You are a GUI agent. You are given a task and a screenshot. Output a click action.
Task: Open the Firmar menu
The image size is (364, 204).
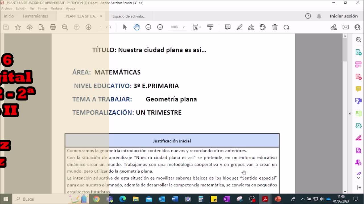click(43, 8)
